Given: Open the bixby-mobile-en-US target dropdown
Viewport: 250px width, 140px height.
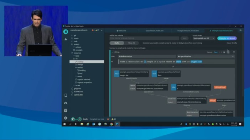Looking at the screenshot, I should point(204,38).
